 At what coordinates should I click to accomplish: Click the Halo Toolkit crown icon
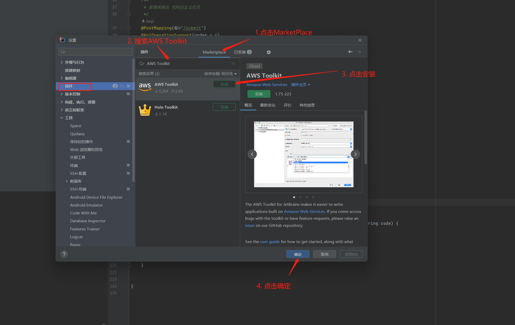click(145, 110)
